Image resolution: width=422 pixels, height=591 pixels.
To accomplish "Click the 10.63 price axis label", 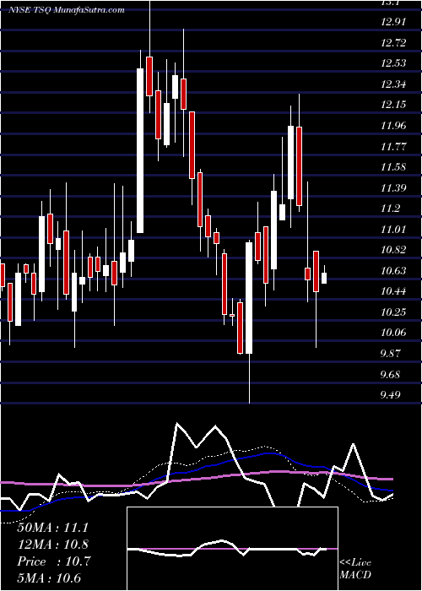I will pos(393,271).
